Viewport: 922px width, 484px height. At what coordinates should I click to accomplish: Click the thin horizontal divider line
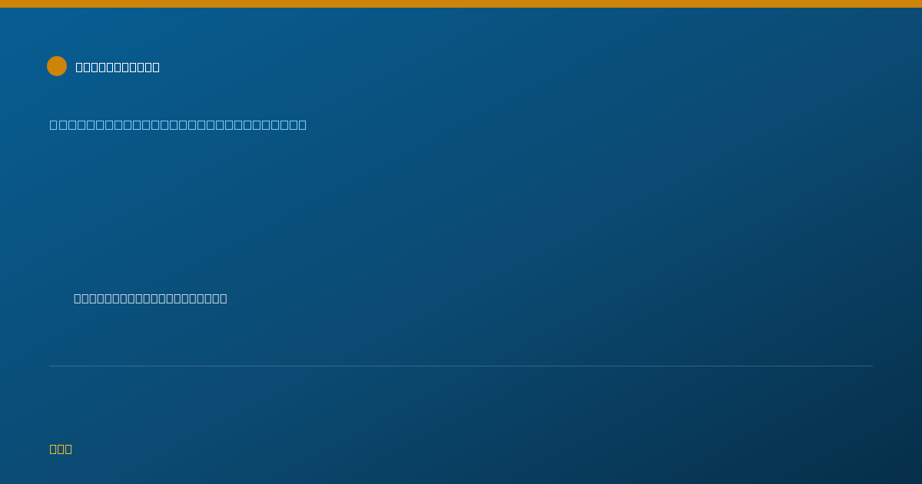point(461,366)
